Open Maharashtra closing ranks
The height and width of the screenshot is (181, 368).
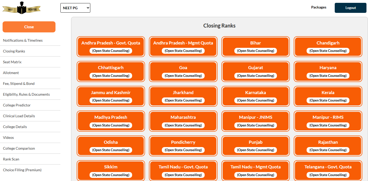[183, 121]
